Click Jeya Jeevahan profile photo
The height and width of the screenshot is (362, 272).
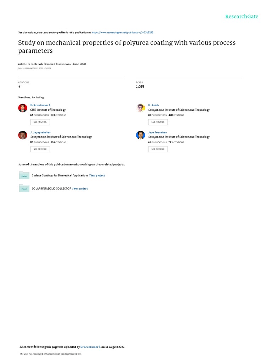click(x=140, y=135)
